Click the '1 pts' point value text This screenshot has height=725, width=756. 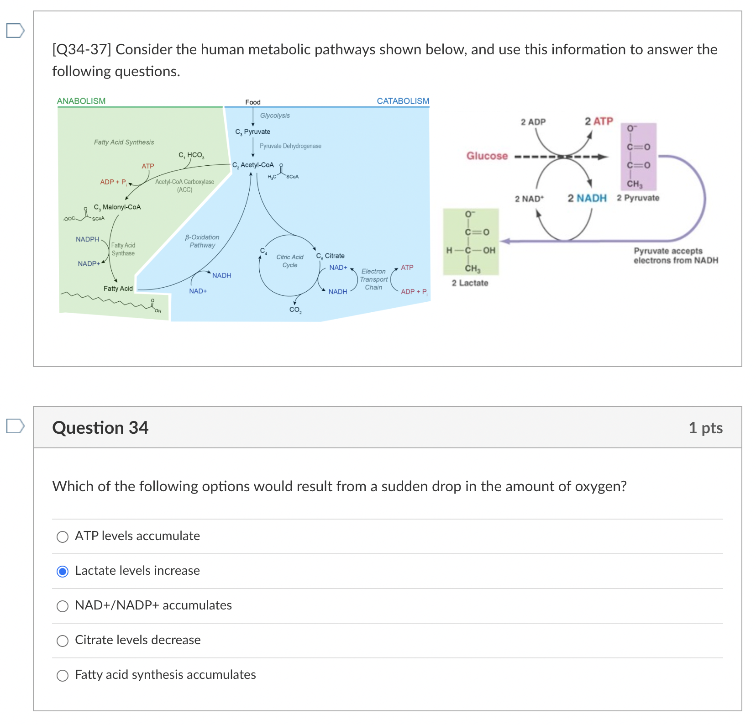[x=706, y=428]
